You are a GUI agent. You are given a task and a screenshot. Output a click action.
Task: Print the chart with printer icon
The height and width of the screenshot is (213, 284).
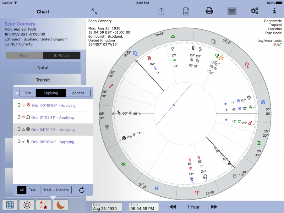[209, 11]
